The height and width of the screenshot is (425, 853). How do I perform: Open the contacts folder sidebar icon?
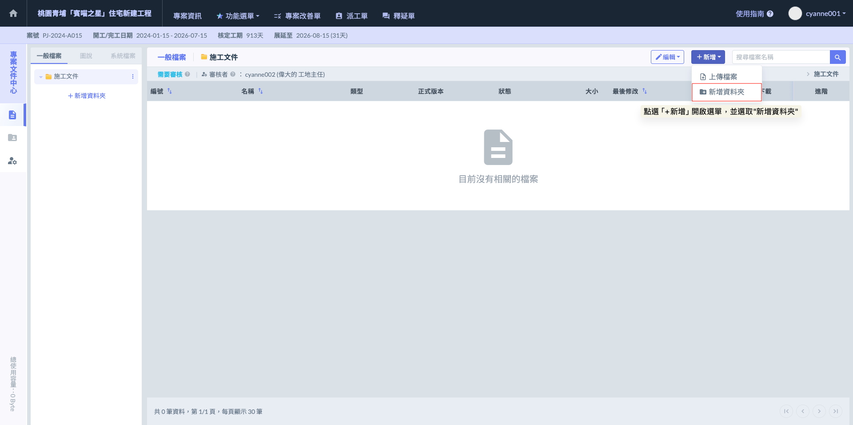point(12,138)
